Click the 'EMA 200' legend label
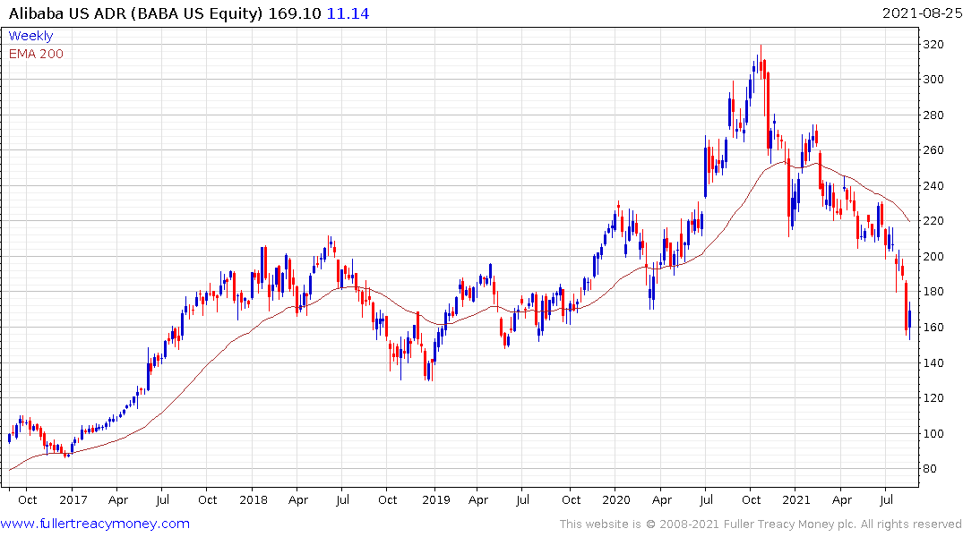This screenshot has height=537, width=963. point(36,54)
